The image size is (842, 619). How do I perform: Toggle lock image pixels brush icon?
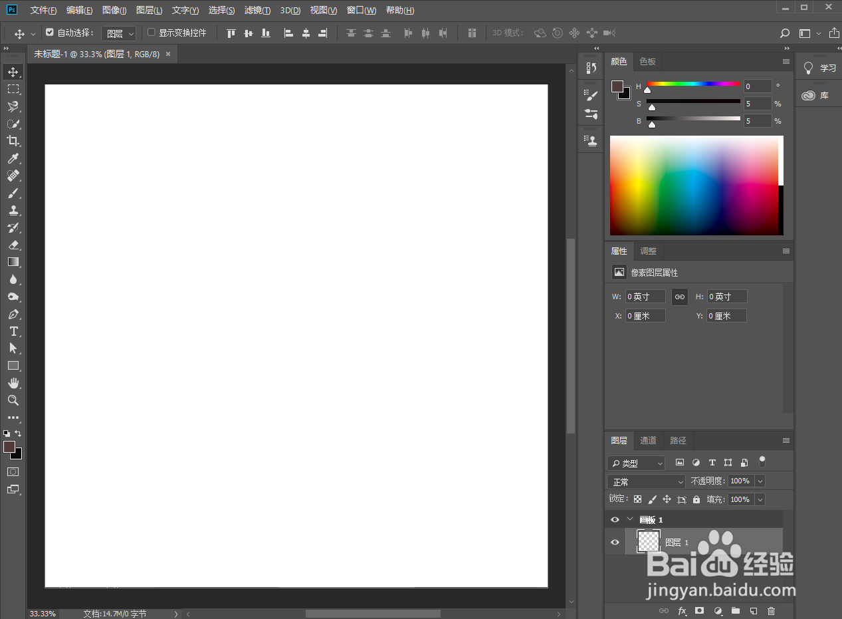(652, 499)
